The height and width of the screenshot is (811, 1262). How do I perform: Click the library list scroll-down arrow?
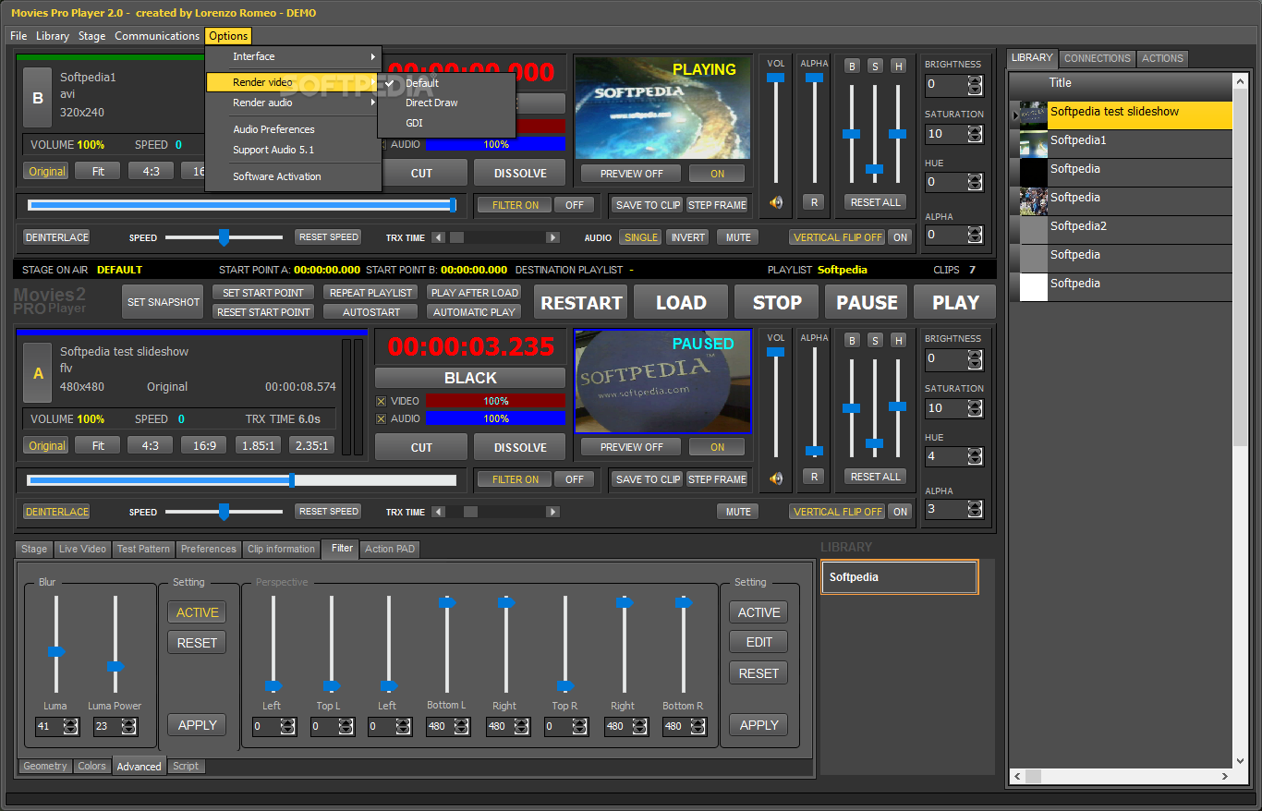pyautogui.click(x=1239, y=761)
